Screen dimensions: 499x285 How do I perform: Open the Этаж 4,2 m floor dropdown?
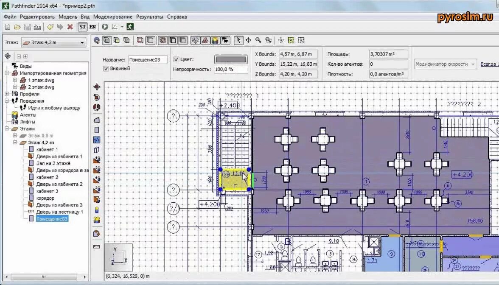pyautogui.click(x=54, y=42)
